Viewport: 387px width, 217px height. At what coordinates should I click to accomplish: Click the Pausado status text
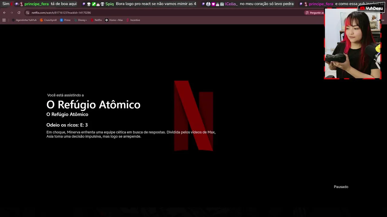click(x=341, y=187)
